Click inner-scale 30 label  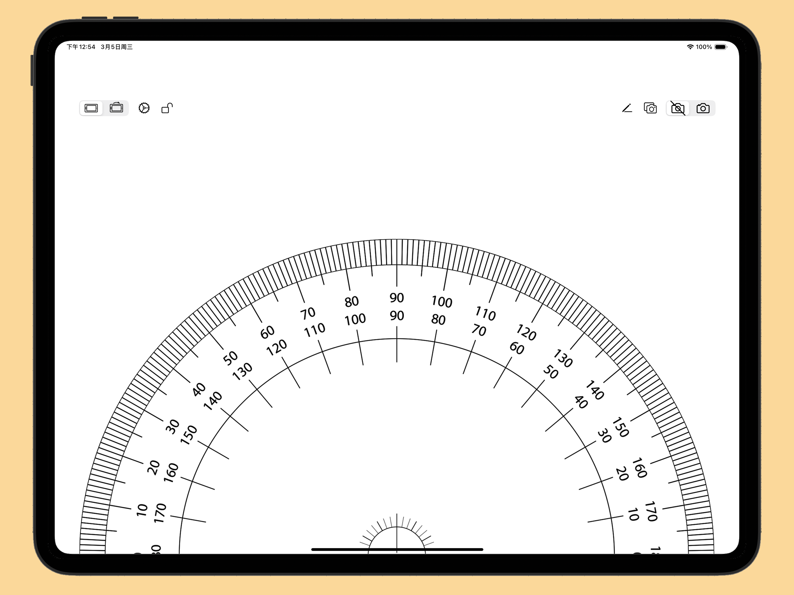point(605,436)
